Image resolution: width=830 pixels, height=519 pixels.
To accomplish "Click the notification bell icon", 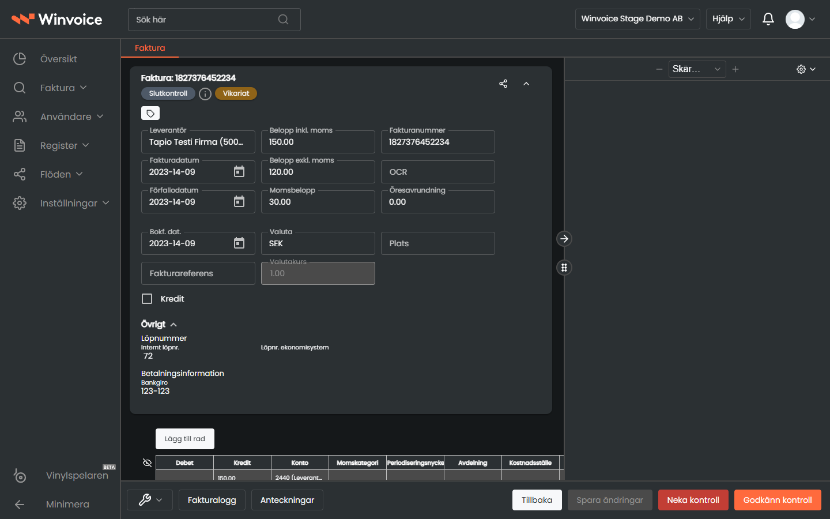I will (x=768, y=19).
